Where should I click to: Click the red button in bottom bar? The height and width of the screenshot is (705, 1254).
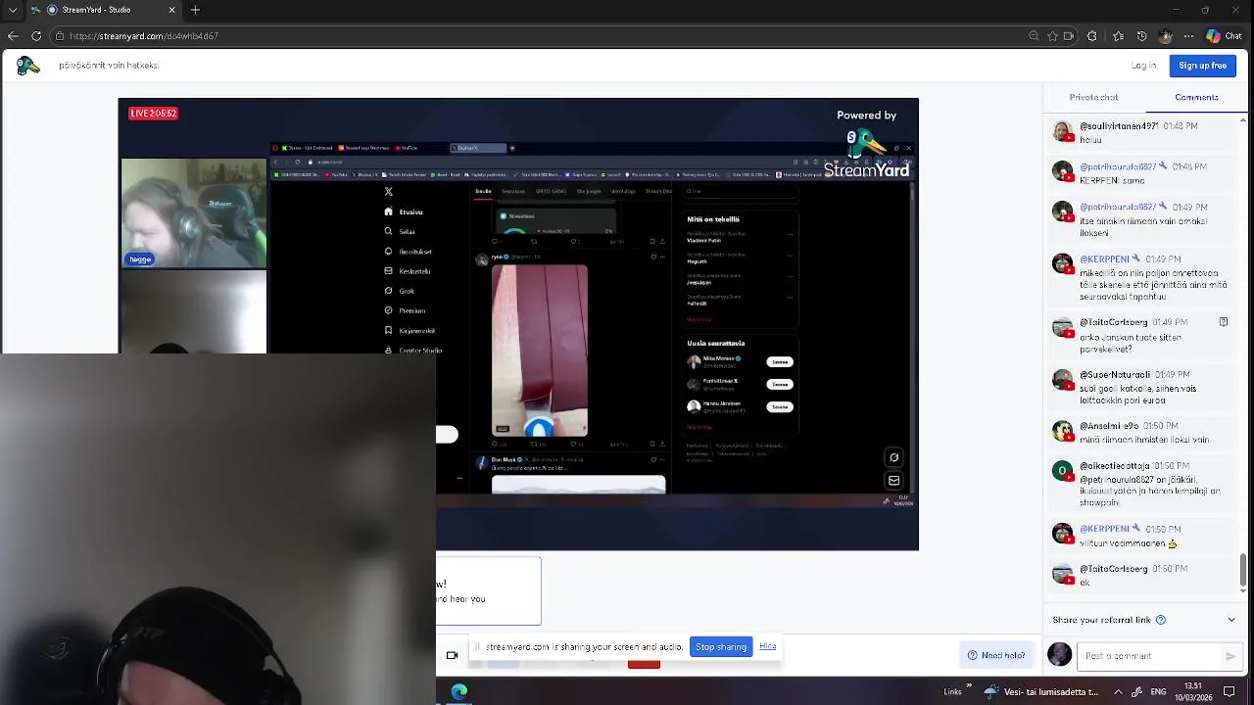[644, 663]
